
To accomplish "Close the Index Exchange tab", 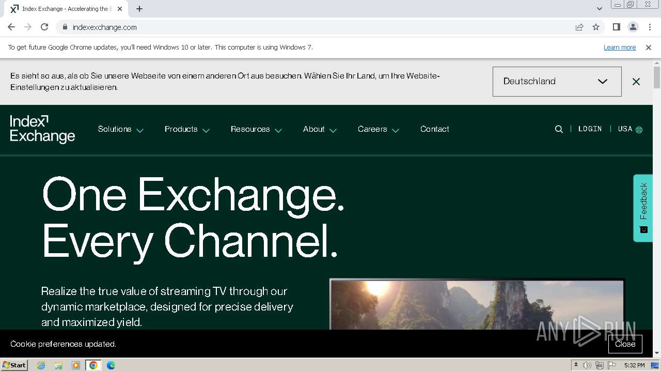I will tap(120, 9).
